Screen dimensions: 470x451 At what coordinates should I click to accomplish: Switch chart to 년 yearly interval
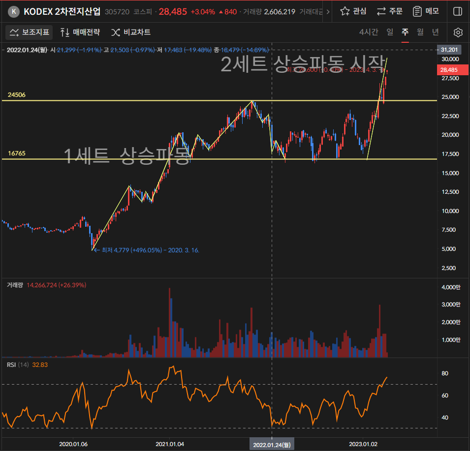[x=436, y=32]
